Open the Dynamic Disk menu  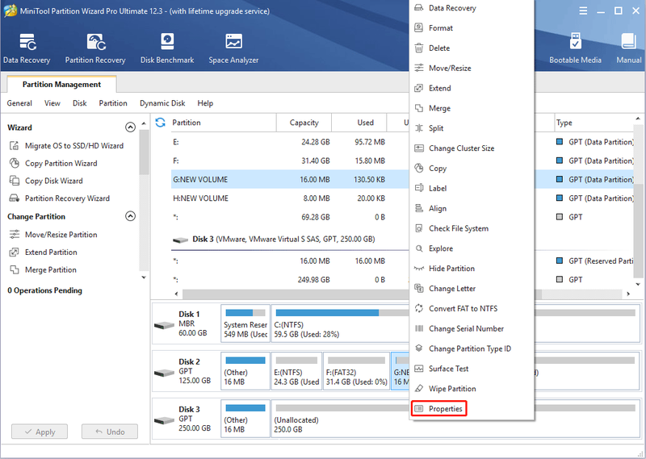click(x=162, y=103)
